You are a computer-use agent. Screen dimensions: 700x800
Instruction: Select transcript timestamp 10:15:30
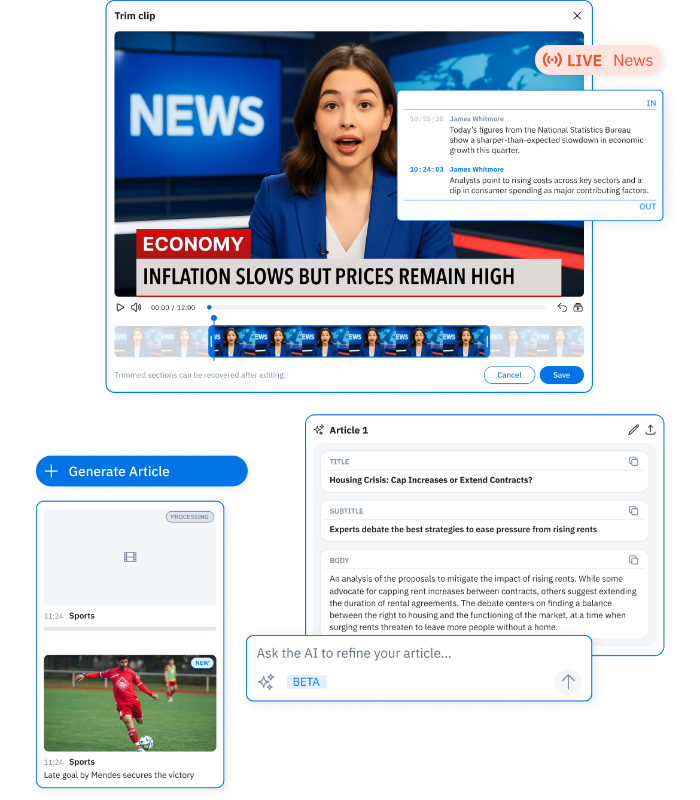pyautogui.click(x=427, y=119)
